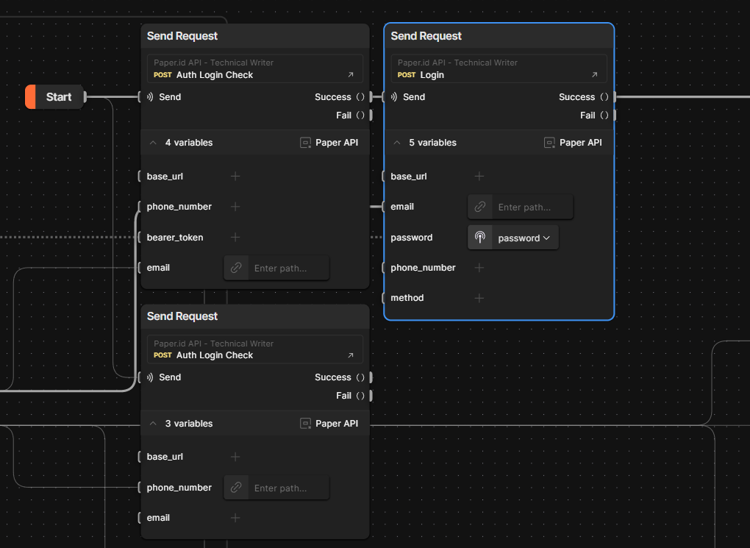Click the email label in the 3 variables block
Viewport: 750px width, 548px height.
158,518
